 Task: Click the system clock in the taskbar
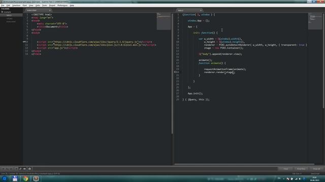click(315, 178)
